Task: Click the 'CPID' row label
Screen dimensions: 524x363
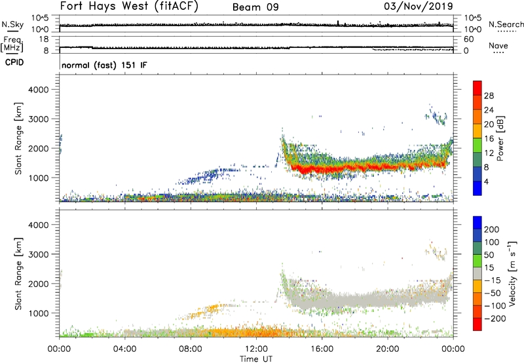Action: click(14, 62)
